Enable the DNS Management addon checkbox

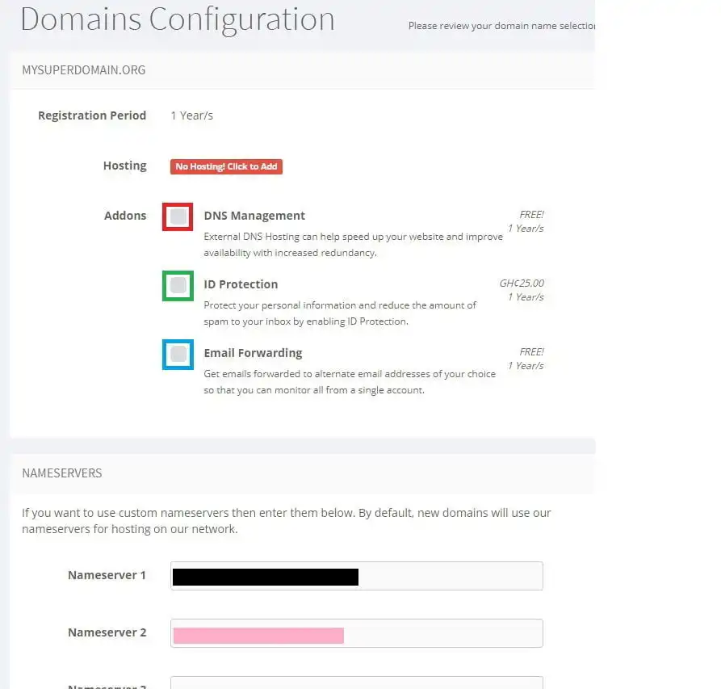point(177,216)
